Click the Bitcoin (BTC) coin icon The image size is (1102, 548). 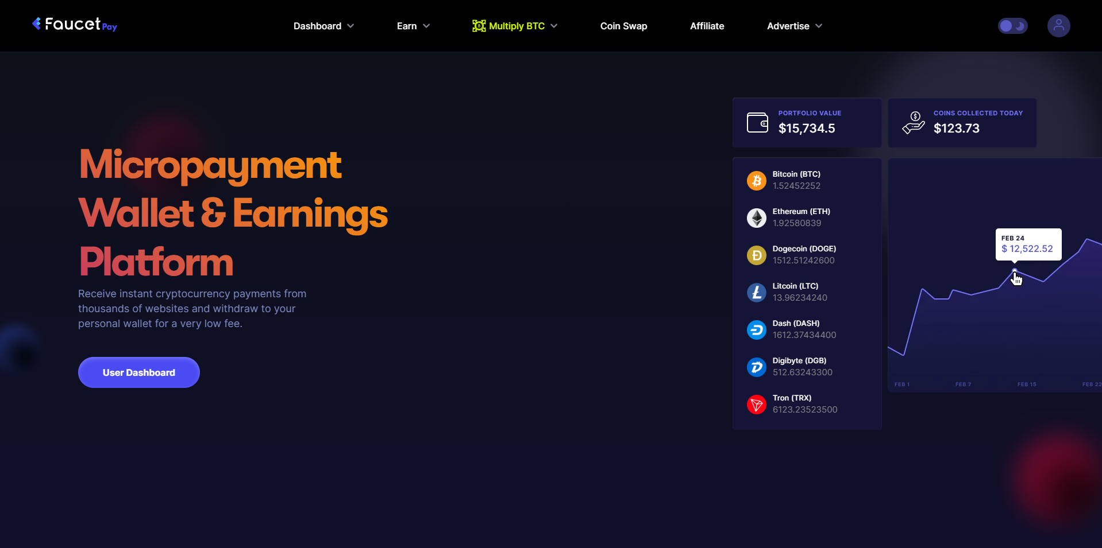756,181
